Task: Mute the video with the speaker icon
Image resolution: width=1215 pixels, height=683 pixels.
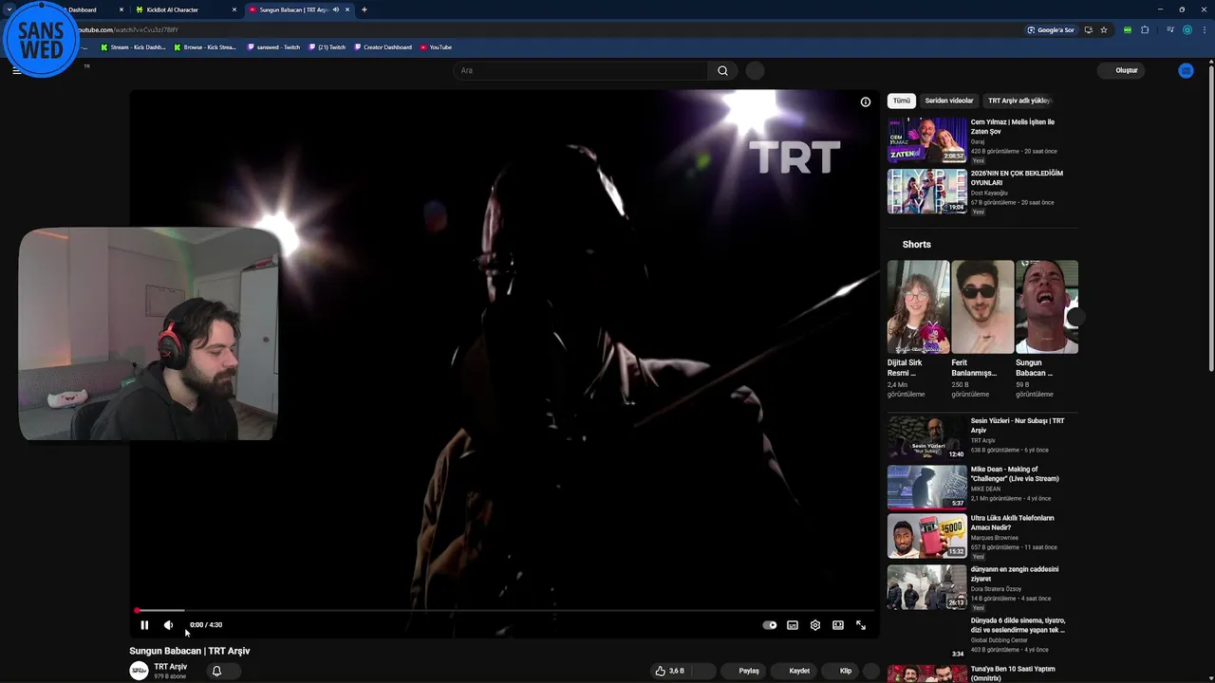Action: click(x=168, y=625)
